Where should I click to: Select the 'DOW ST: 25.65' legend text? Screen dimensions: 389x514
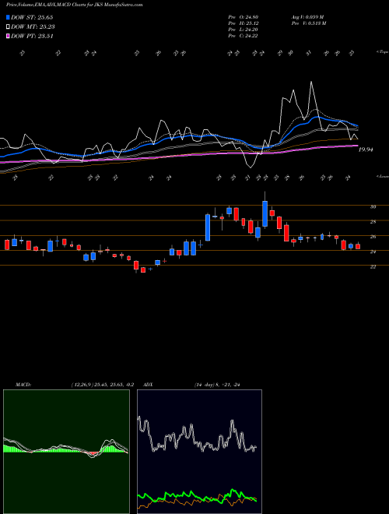(32, 17)
